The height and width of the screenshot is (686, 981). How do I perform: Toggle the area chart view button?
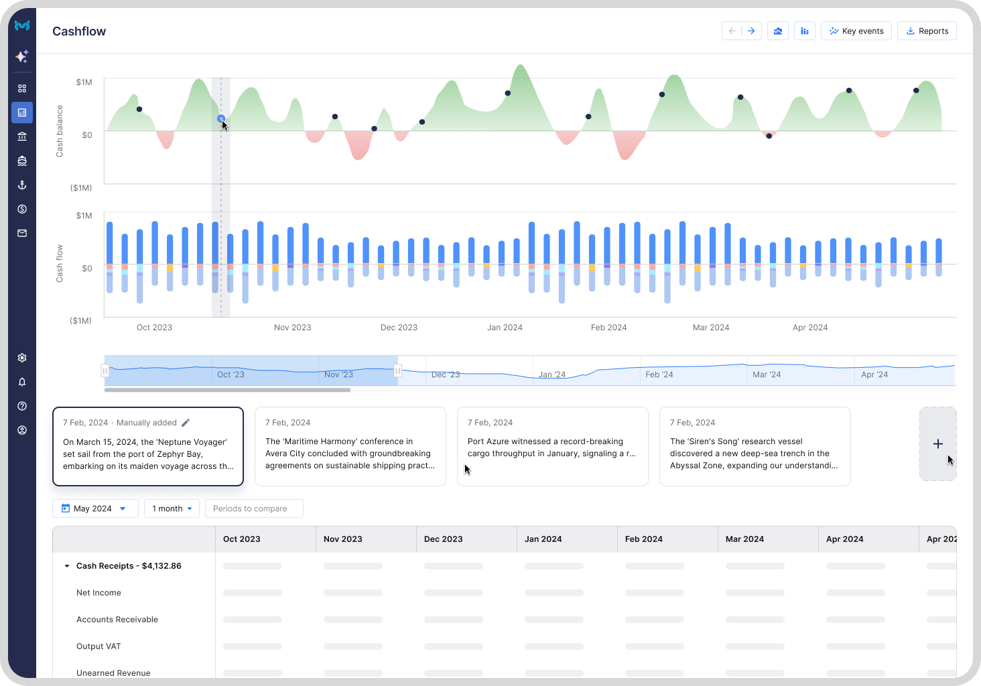(777, 31)
